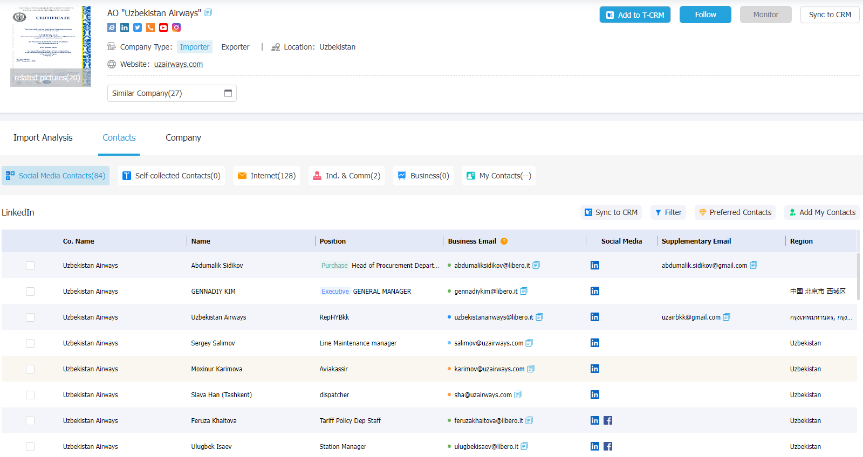The width and height of the screenshot is (863, 457).
Task: Open the related pictures(20) certificate thumbnail
Action: point(50,46)
